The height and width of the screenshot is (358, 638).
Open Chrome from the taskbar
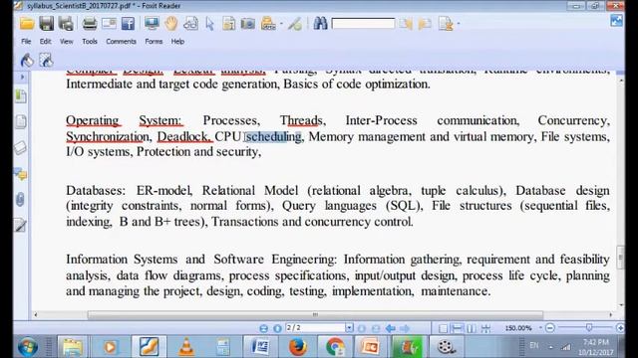[x=335, y=347]
